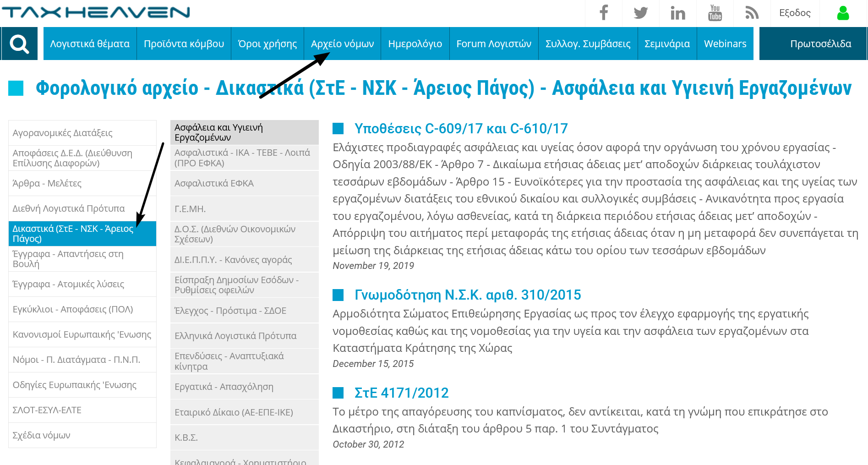Open the RSS feed icon
Screen dimensions: 868x465
point(752,13)
